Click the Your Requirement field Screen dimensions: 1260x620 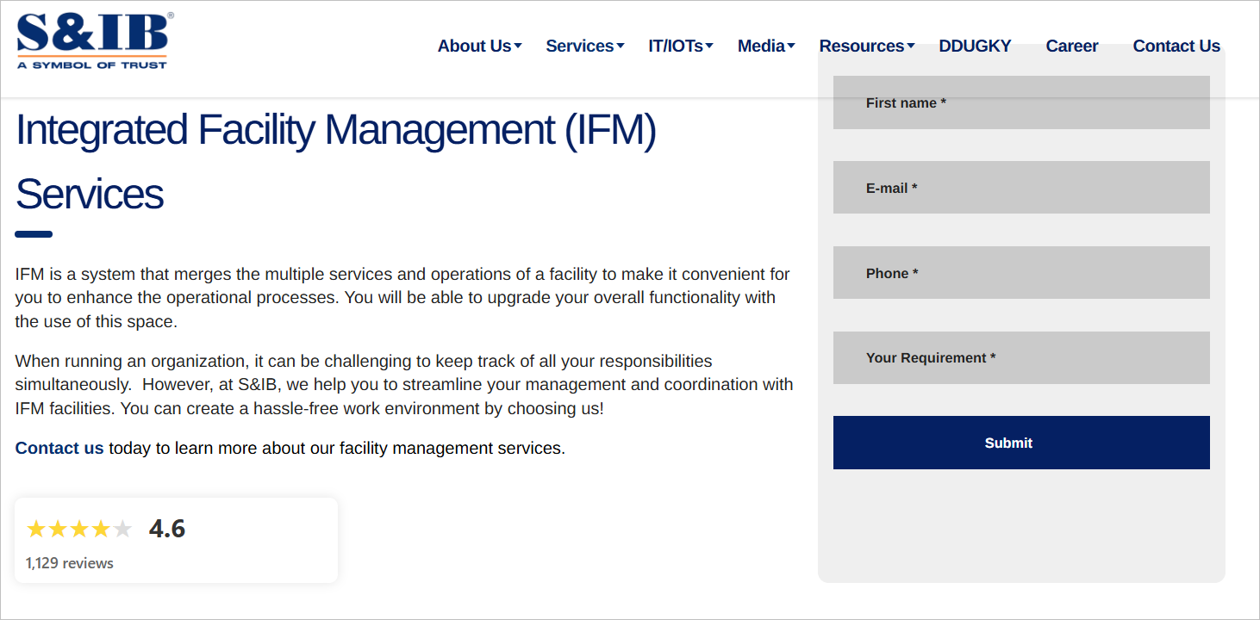tap(1021, 358)
